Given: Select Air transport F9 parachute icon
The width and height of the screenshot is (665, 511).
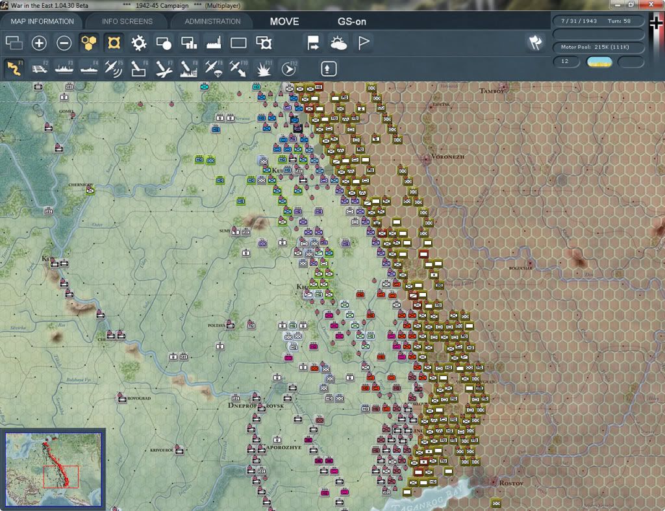Looking at the screenshot, I should [214, 69].
